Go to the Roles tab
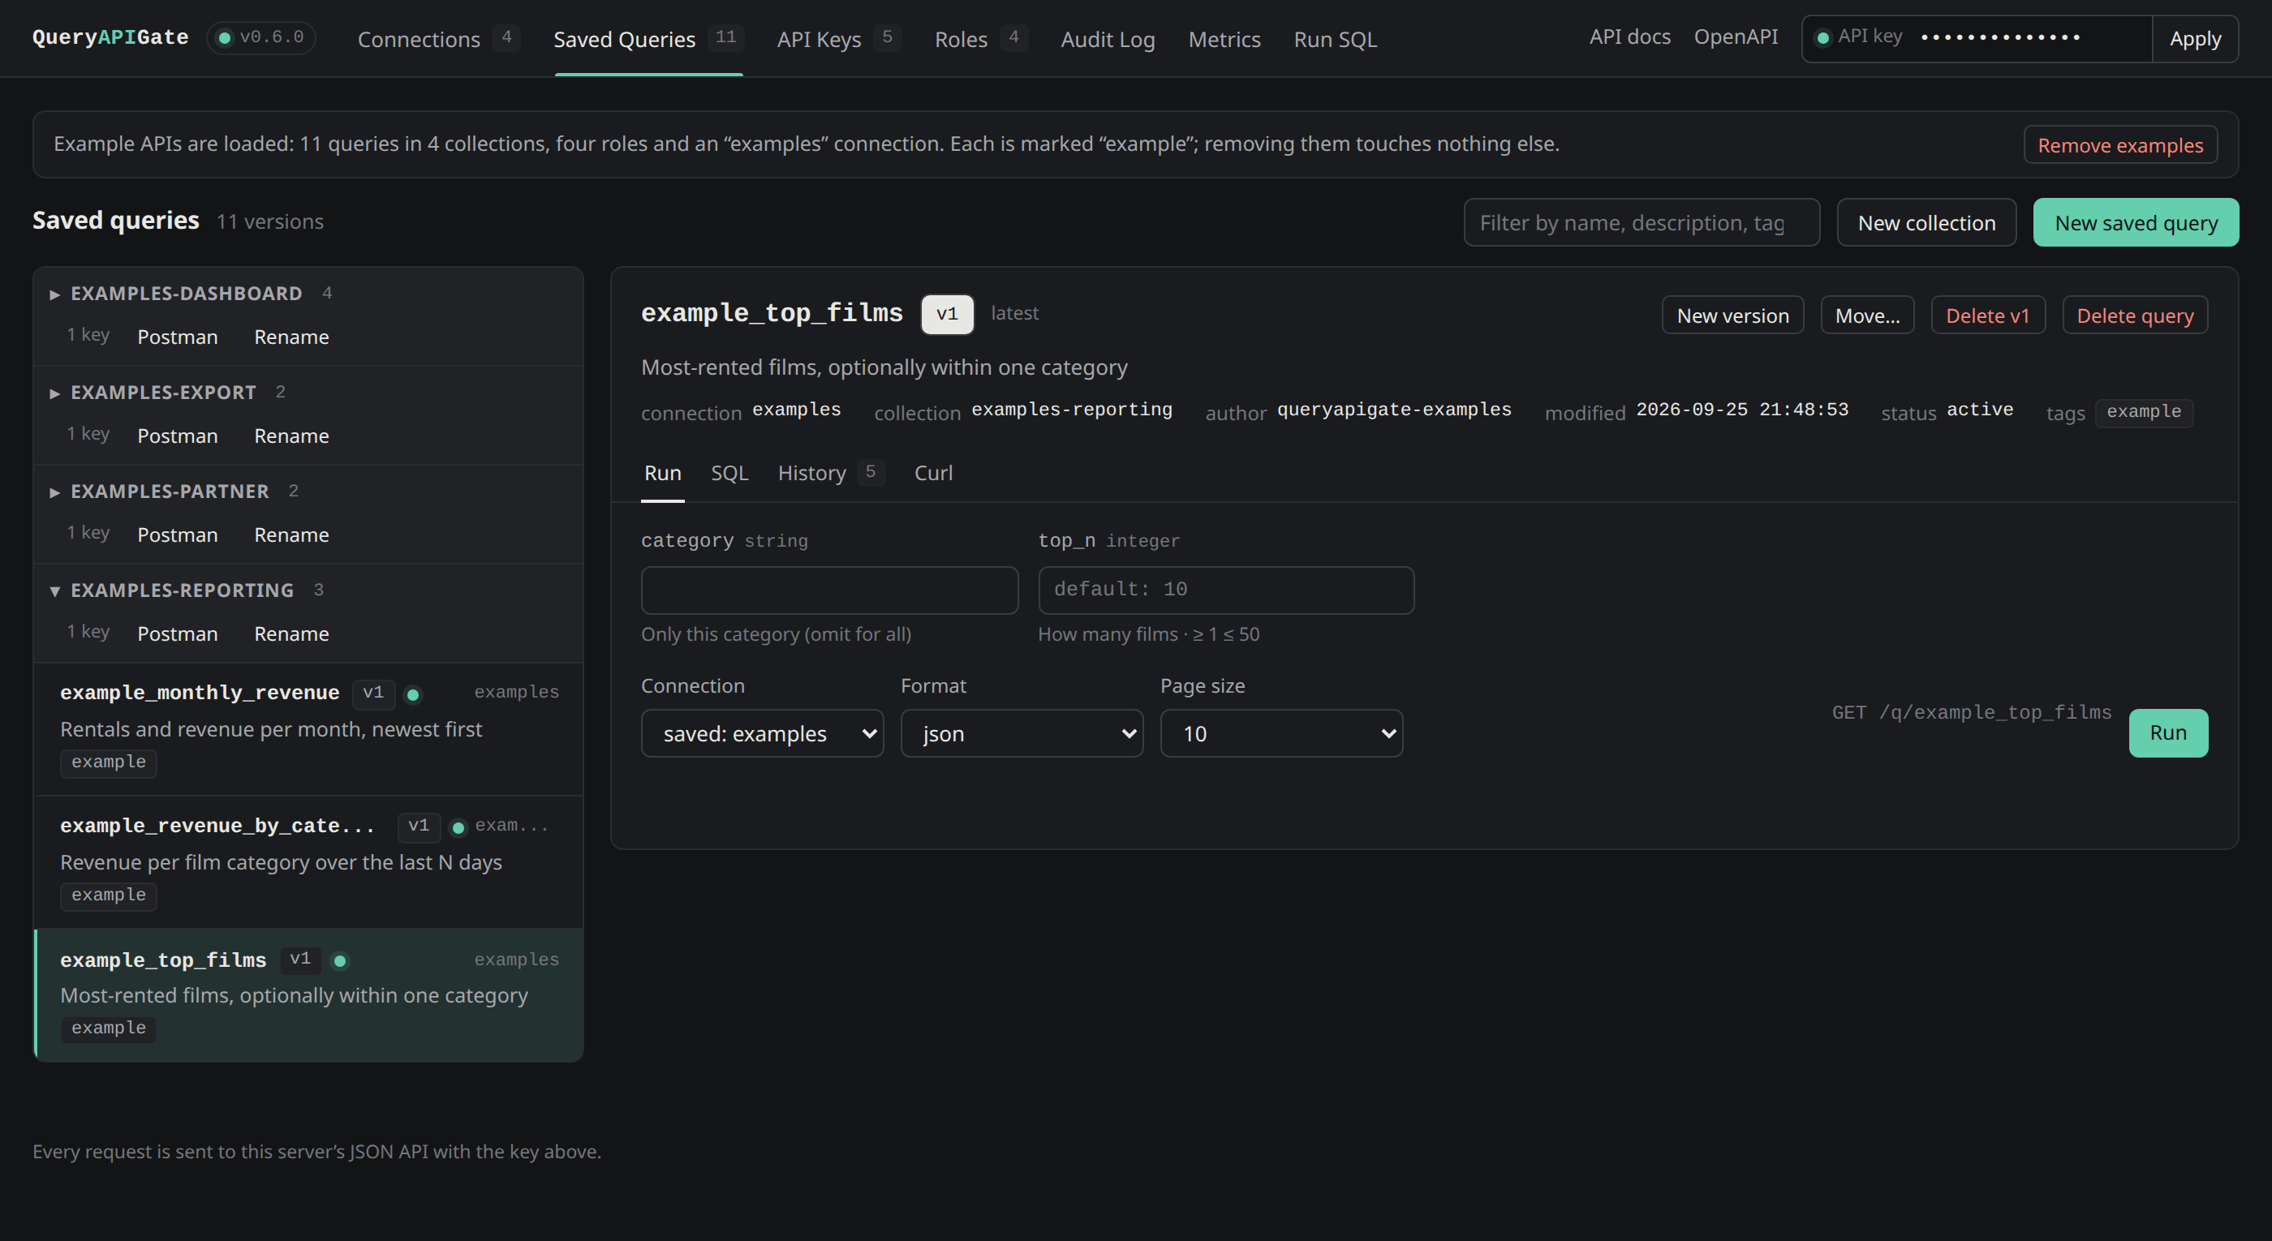2272x1241 pixels. point(981,39)
